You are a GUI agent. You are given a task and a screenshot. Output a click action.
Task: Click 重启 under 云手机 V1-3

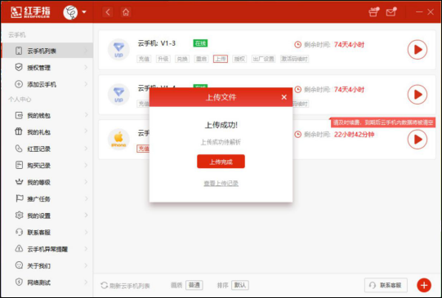201,59
